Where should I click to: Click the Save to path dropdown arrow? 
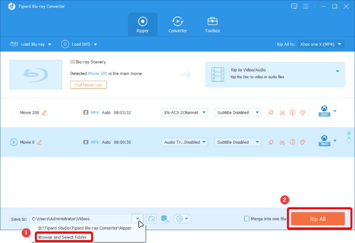[138, 219]
